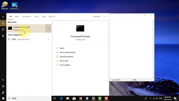The image size is (179, 101).
Task: Click the Notepad vertical scrollbar down arrow
Action: tap(153, 77)
